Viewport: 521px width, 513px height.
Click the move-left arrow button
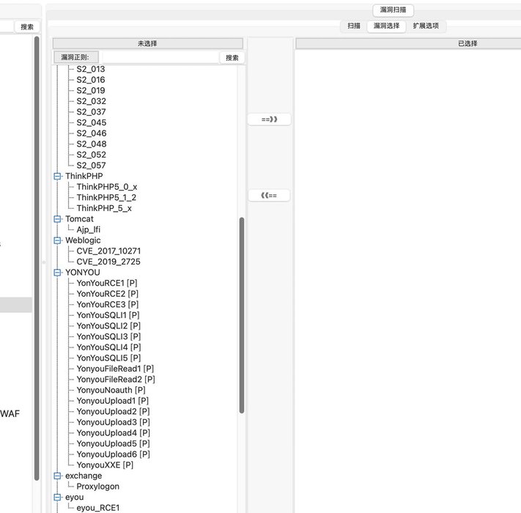pyautogui.click(x=269, y=196)
